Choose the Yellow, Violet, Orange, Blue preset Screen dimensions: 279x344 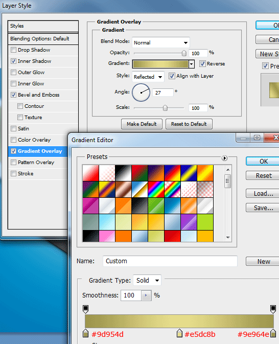[107, 189]
